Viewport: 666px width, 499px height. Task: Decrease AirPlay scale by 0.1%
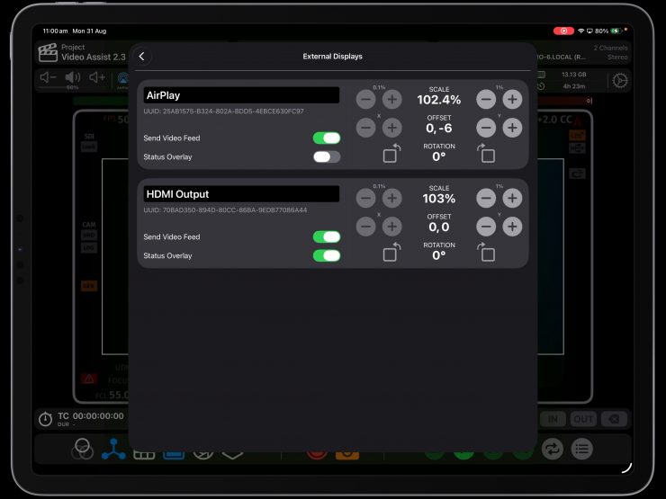pyautogui.click(x=365, y=99)
